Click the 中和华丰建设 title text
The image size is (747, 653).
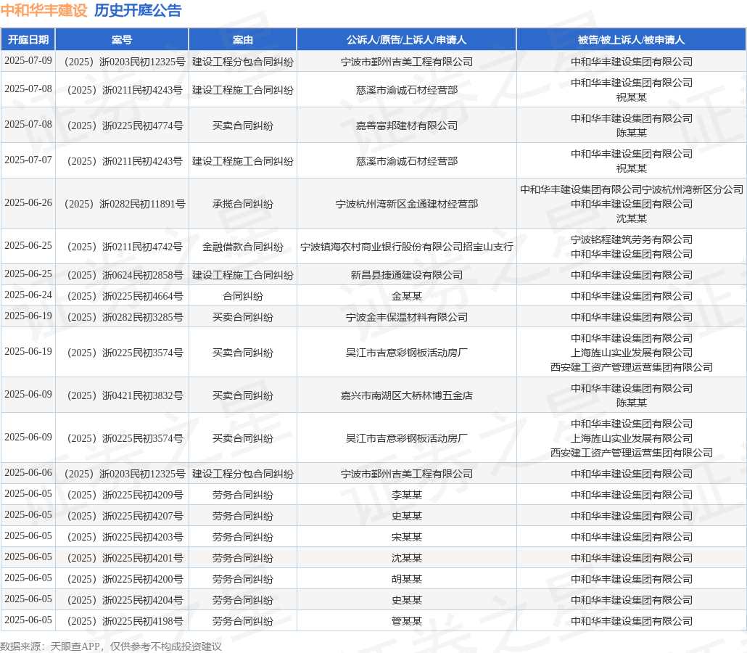tap(44, 10)
